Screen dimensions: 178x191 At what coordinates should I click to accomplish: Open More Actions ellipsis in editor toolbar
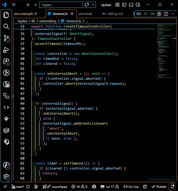click(173, 14)
